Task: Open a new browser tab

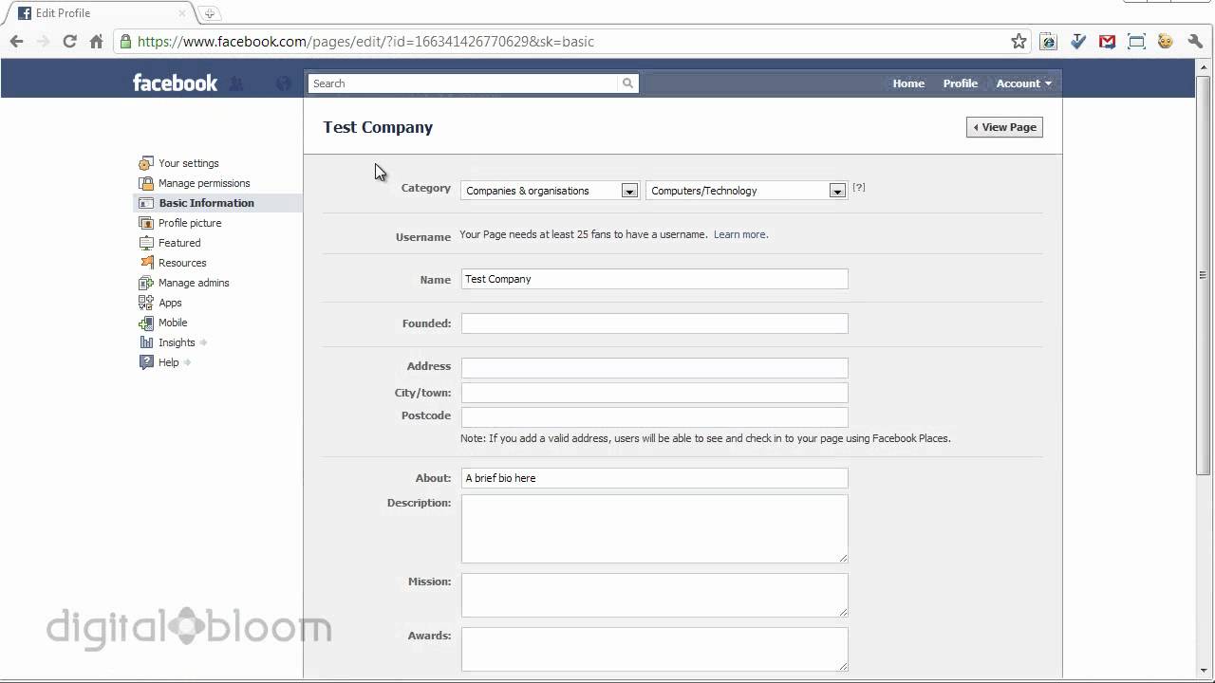Action: (210, 13)
